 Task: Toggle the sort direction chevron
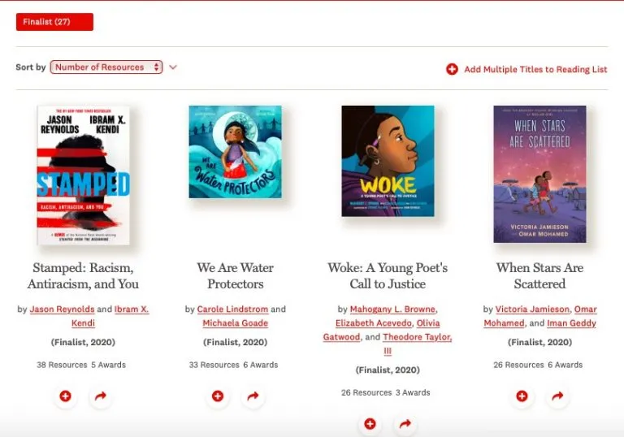(x=173, y=67)
